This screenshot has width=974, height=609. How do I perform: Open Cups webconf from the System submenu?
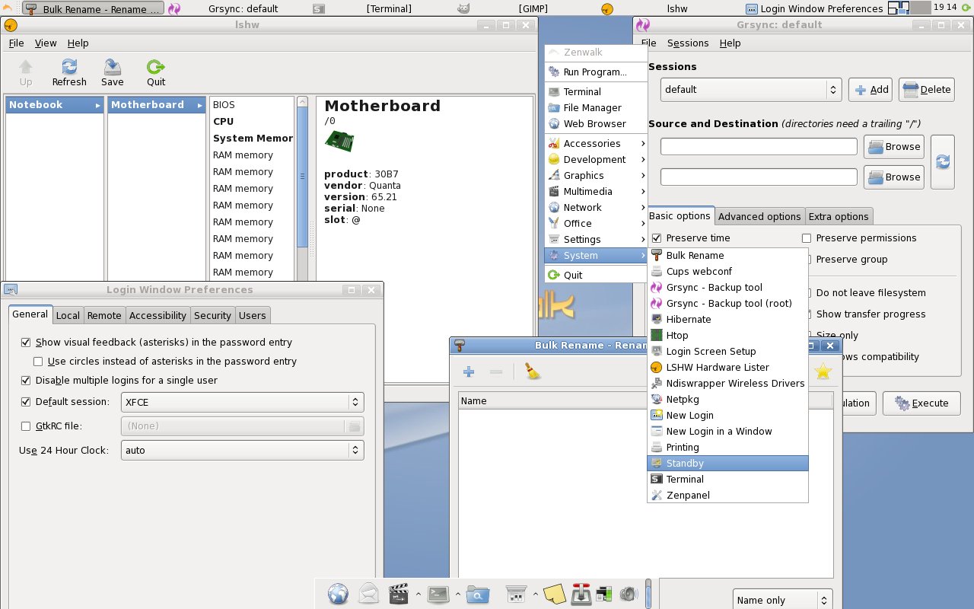click(x=727, y=271)
